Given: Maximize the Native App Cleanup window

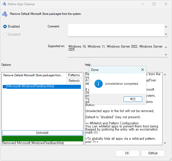Looking at the screenshot, I should click(154, 4).
